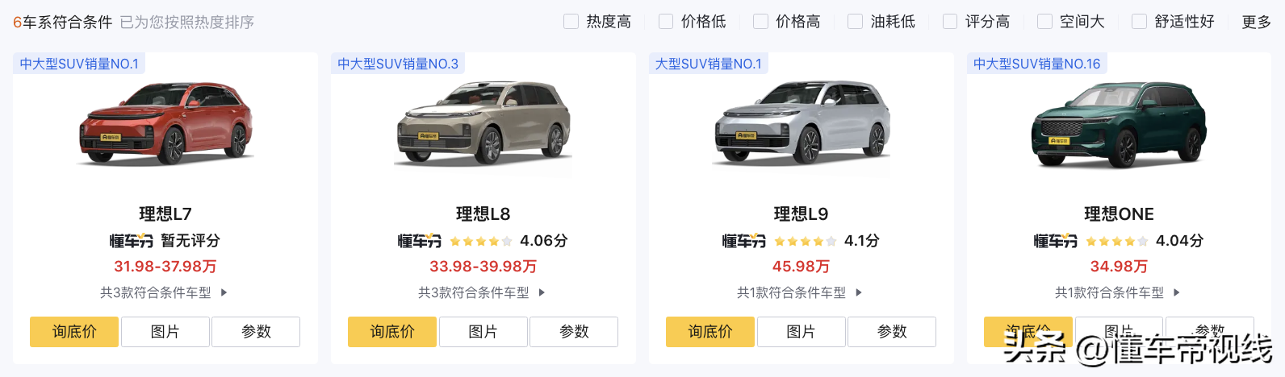This screenshot has height=377, width=1285.
Task: Open 参数 for 理想L8
Action: click(x=574, y=332)
